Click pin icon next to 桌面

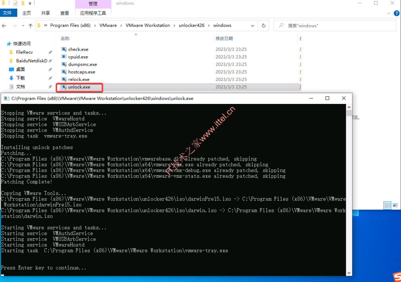pyautogui.click(x=50, y=70)
